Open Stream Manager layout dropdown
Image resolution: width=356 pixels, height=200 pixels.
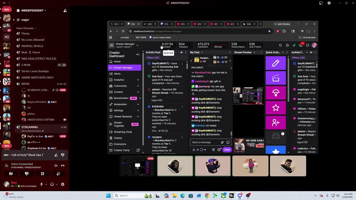click(x=137, y=45)
